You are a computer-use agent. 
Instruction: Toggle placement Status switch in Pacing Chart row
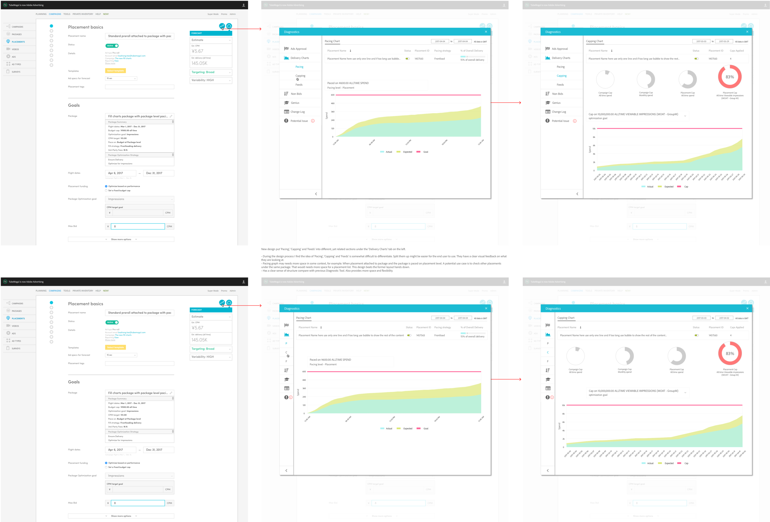(x=407, y=58)
